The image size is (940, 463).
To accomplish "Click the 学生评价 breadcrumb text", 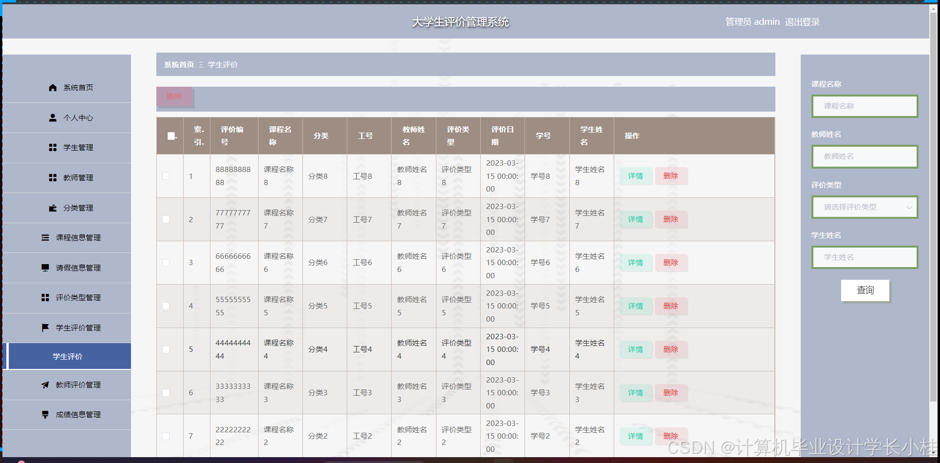I will point(223,65).
